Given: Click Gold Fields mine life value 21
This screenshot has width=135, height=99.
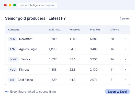Looking at the screenshot, I should [112, 80].
